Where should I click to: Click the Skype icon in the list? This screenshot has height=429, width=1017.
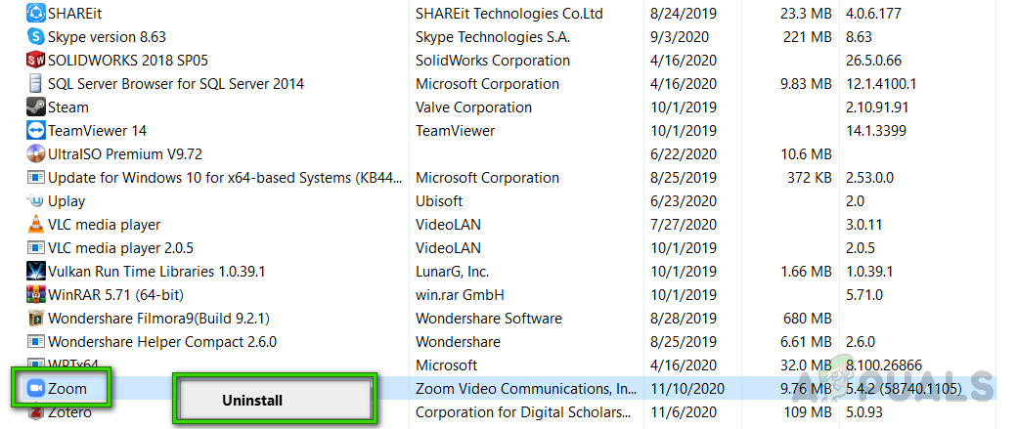pos(35,37)
